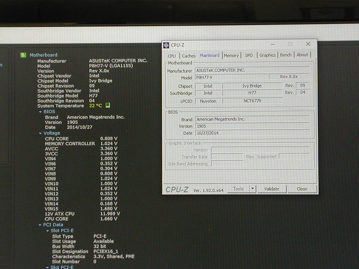The height and width of the screenshot is (269, 359).
Task: Click the BIOS Brand field in CPU-Z
Action: (x=252, y=119)
